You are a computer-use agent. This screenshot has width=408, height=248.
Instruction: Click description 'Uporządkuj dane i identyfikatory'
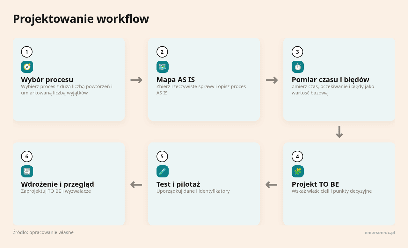(x=193, y=191)
